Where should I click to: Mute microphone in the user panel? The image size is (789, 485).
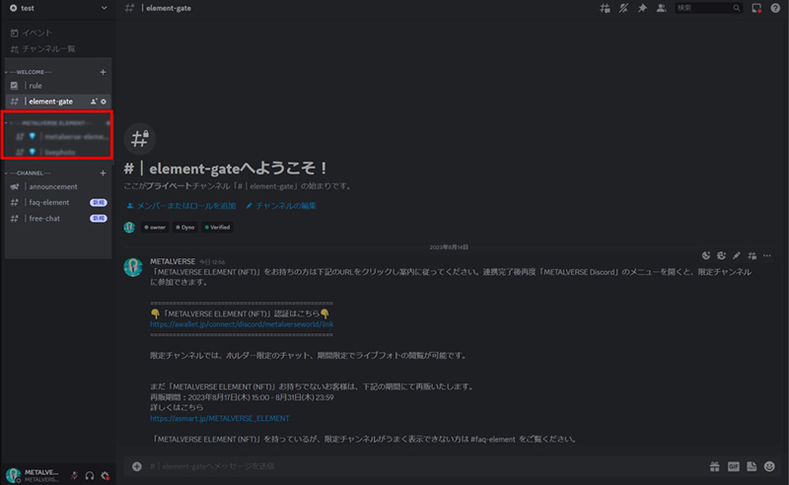[x=74, y=475]
